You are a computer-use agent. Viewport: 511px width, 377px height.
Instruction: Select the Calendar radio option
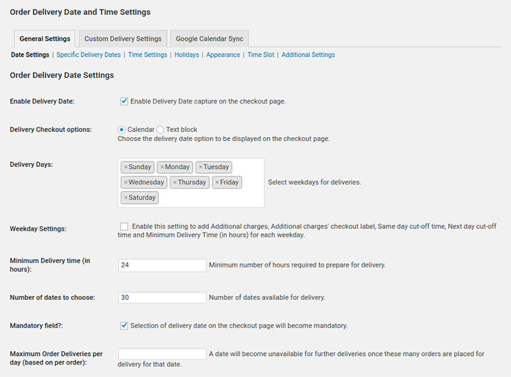click(122, 130)
